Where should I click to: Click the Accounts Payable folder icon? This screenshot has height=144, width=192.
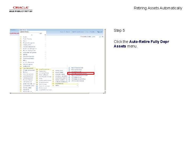click(21, 64)
